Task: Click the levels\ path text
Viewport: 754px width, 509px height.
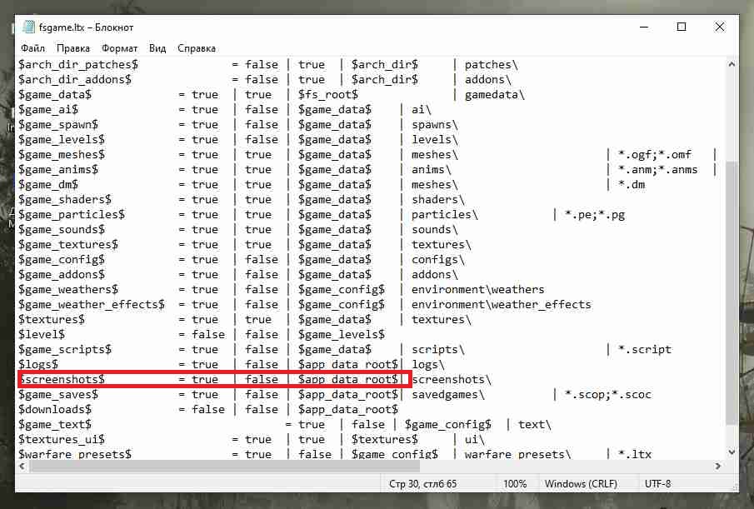Action: coord(435,139)
